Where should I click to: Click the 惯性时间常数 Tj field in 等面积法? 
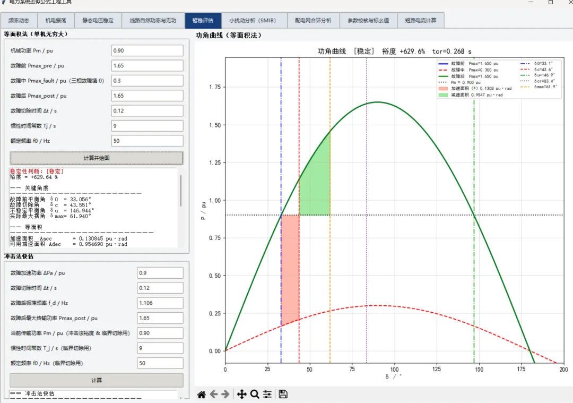(147, 126)
